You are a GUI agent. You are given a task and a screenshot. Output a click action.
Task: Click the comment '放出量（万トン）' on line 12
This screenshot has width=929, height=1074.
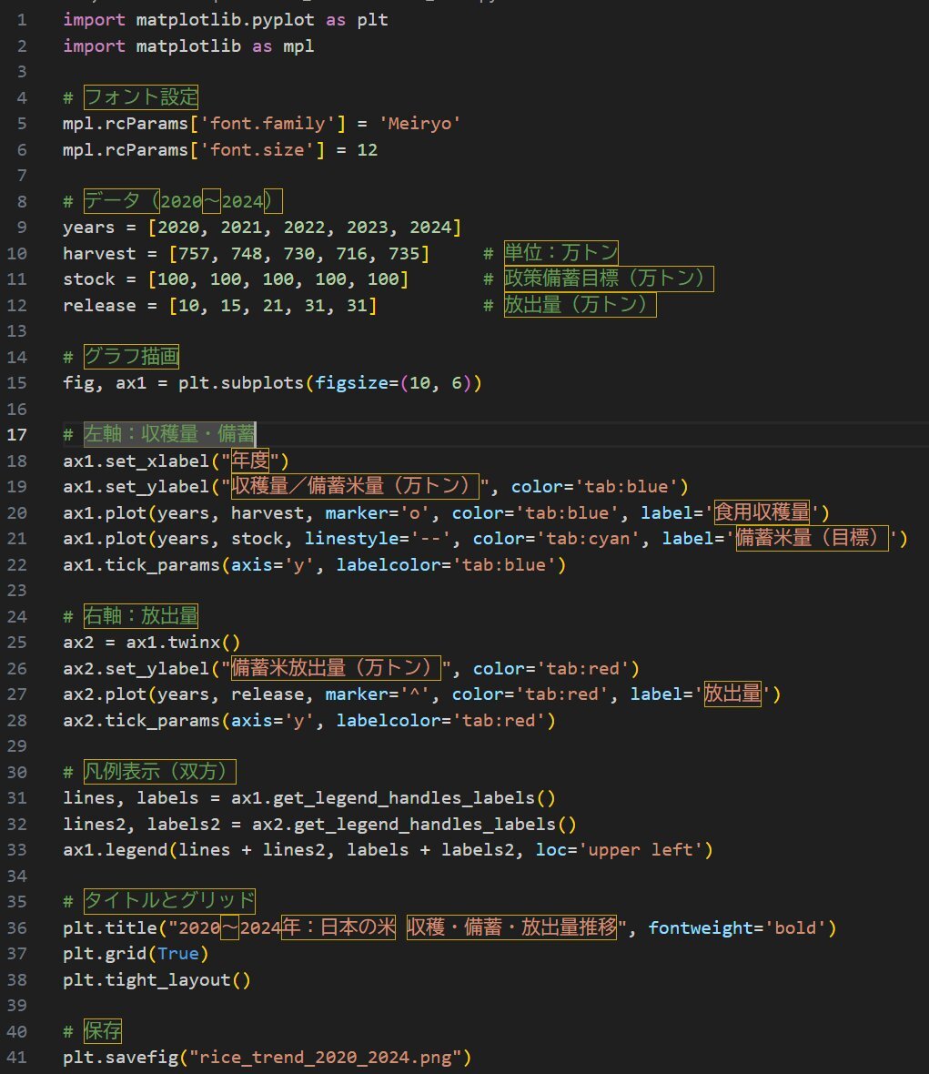pyautogui.click(x=580, y=305)
